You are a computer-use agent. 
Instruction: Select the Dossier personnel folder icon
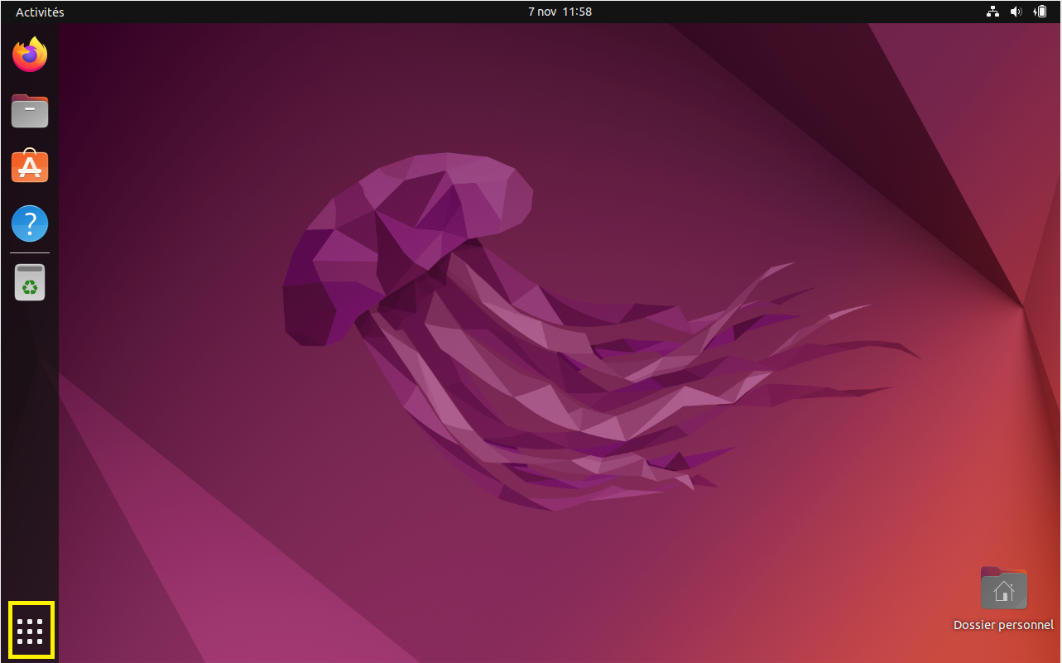tap(1003, 589)
